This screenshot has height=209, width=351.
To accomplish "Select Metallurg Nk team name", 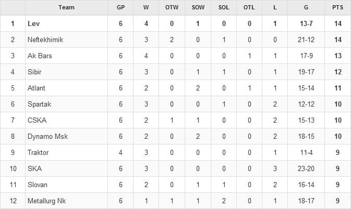I will click(x=47, y=201).
